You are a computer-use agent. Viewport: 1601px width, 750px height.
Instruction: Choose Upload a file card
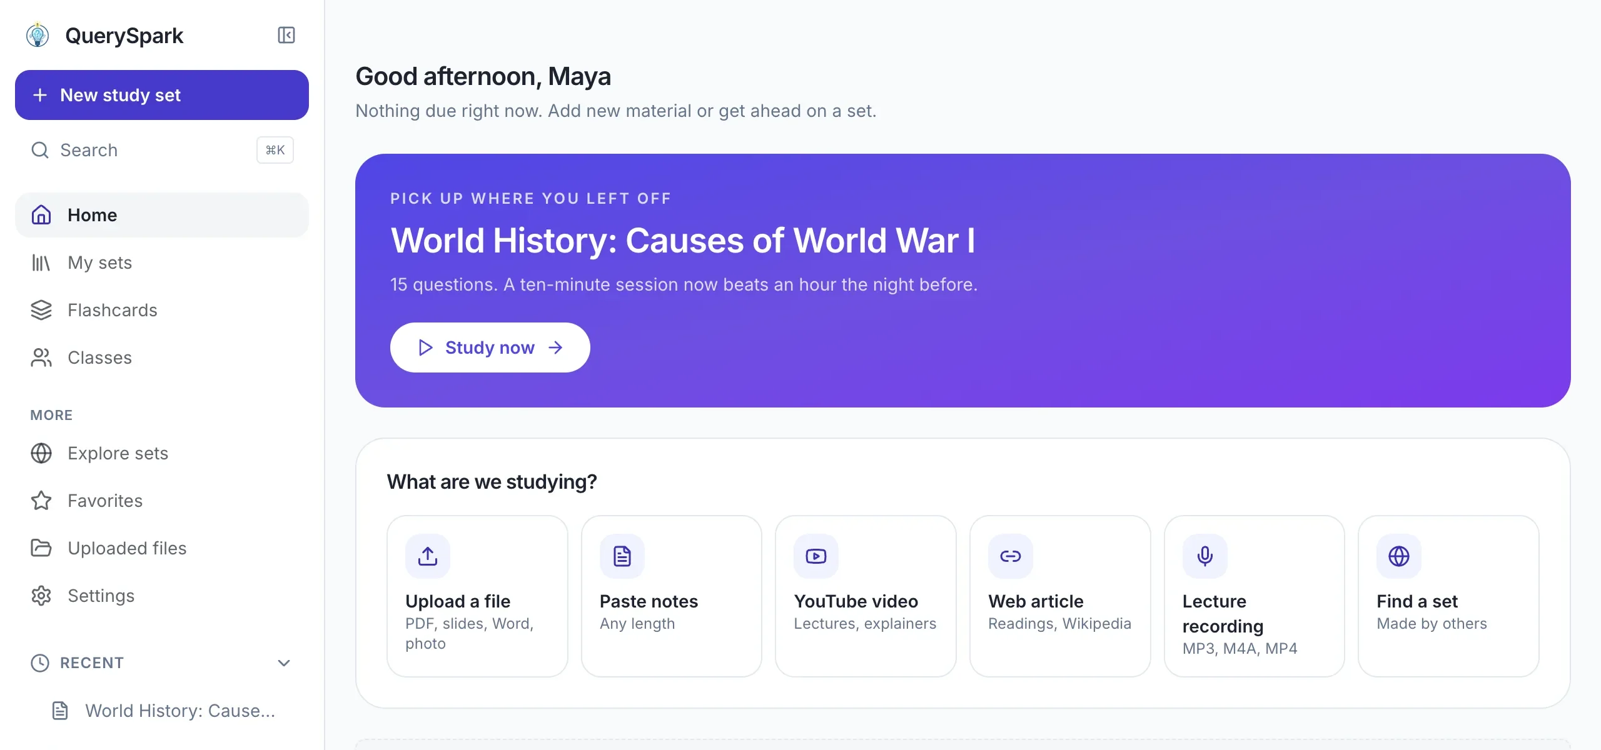click(x=477, y=596)
